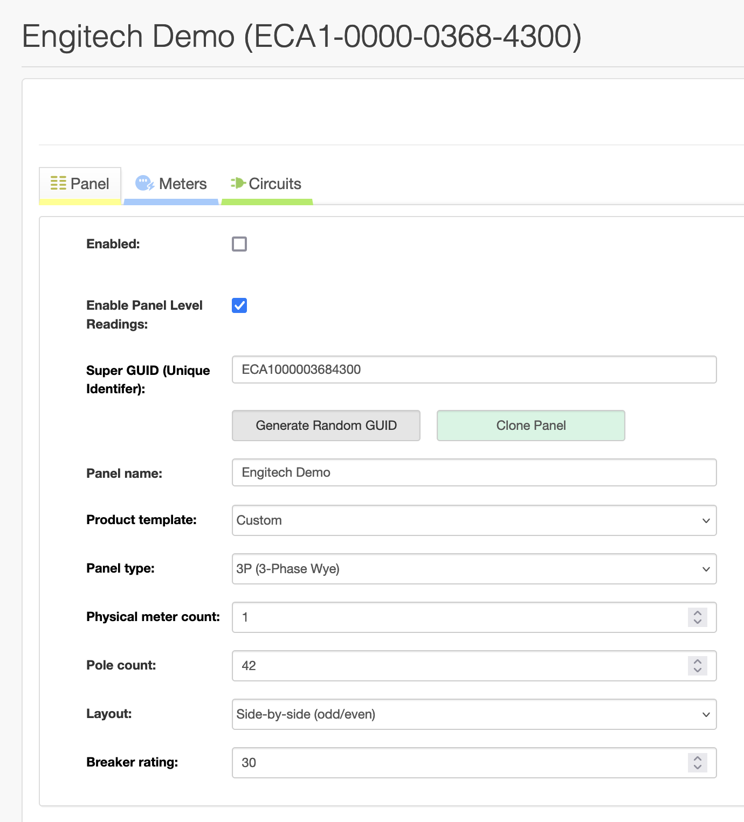744x822 pixels.
Task: Open the Product template dropdown
Action: coord(474,520)
